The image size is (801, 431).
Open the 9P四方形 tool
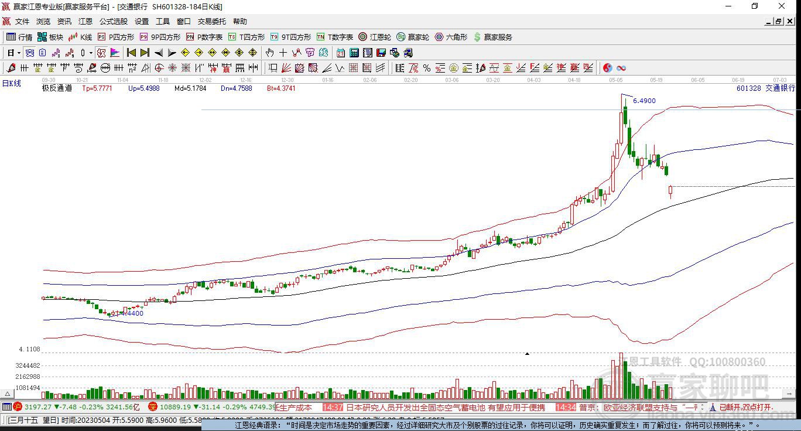tap(160, 37)
